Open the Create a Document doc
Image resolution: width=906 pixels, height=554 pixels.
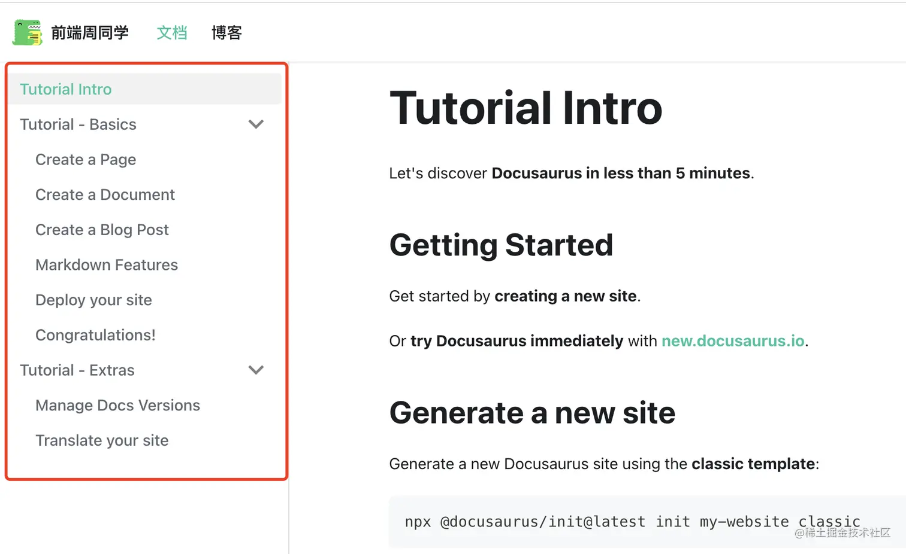(x=105, y=194)
